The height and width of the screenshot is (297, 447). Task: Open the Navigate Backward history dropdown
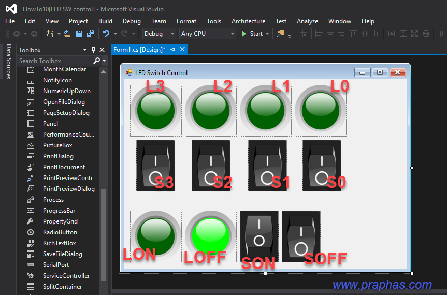pyautogui.click(x=25, y=34)
